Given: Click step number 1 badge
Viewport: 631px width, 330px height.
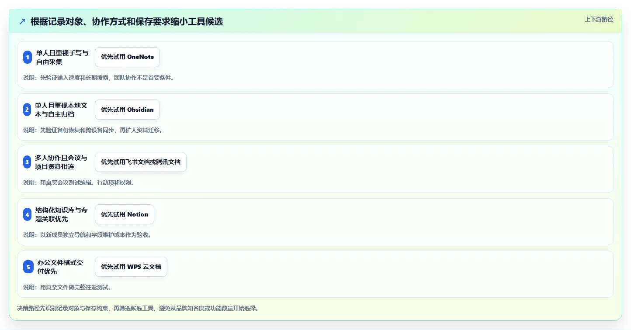Looking at the screenshot, I should 28,57.
